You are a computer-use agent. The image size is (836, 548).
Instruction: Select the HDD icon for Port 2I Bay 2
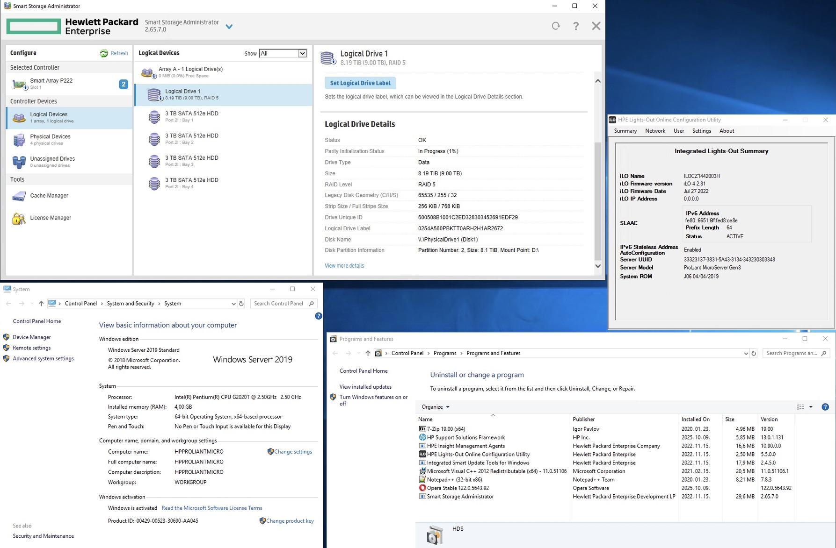154,139
